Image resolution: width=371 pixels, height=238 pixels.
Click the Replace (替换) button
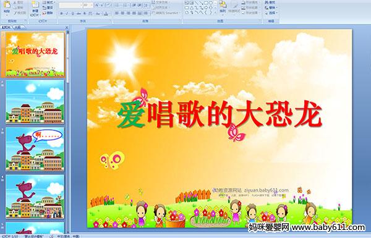click(x=270, y=7)
